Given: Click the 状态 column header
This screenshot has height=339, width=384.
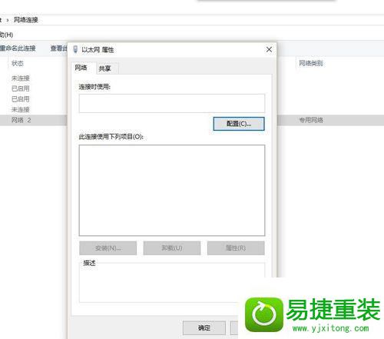Looking at the screenshot, I should click(18, 63).
